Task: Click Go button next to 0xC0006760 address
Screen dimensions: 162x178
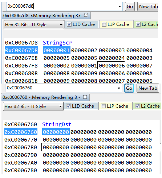Action: (x=129, y=88)
